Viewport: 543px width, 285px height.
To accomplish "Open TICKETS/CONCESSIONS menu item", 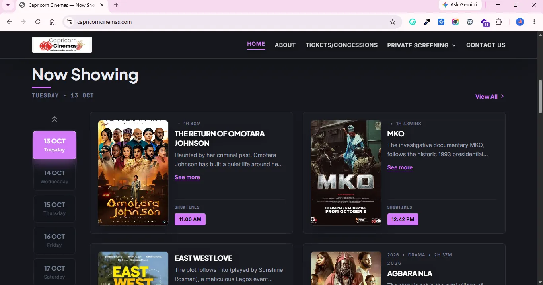I will pyautogui.click(x=341, y=45).
